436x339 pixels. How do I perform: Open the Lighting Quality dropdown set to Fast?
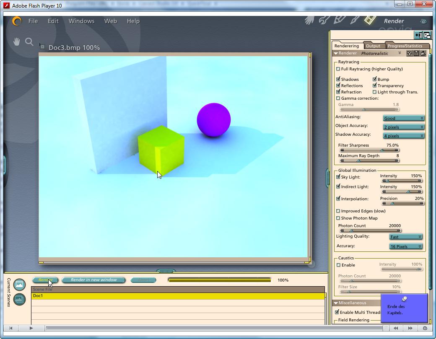click(406, 237)
